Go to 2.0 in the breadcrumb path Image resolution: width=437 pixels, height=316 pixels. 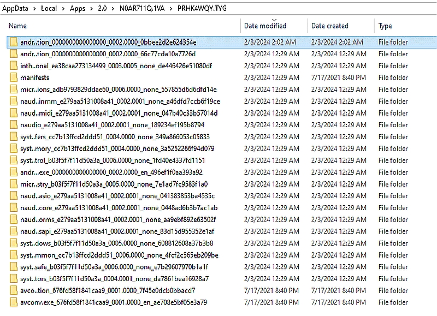click(102, 8)
